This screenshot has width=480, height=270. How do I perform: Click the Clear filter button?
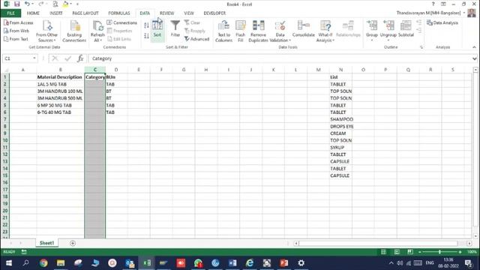click(192, 22)
